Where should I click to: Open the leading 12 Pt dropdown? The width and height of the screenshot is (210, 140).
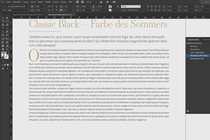pyautogui.click(x=44, y=10)
